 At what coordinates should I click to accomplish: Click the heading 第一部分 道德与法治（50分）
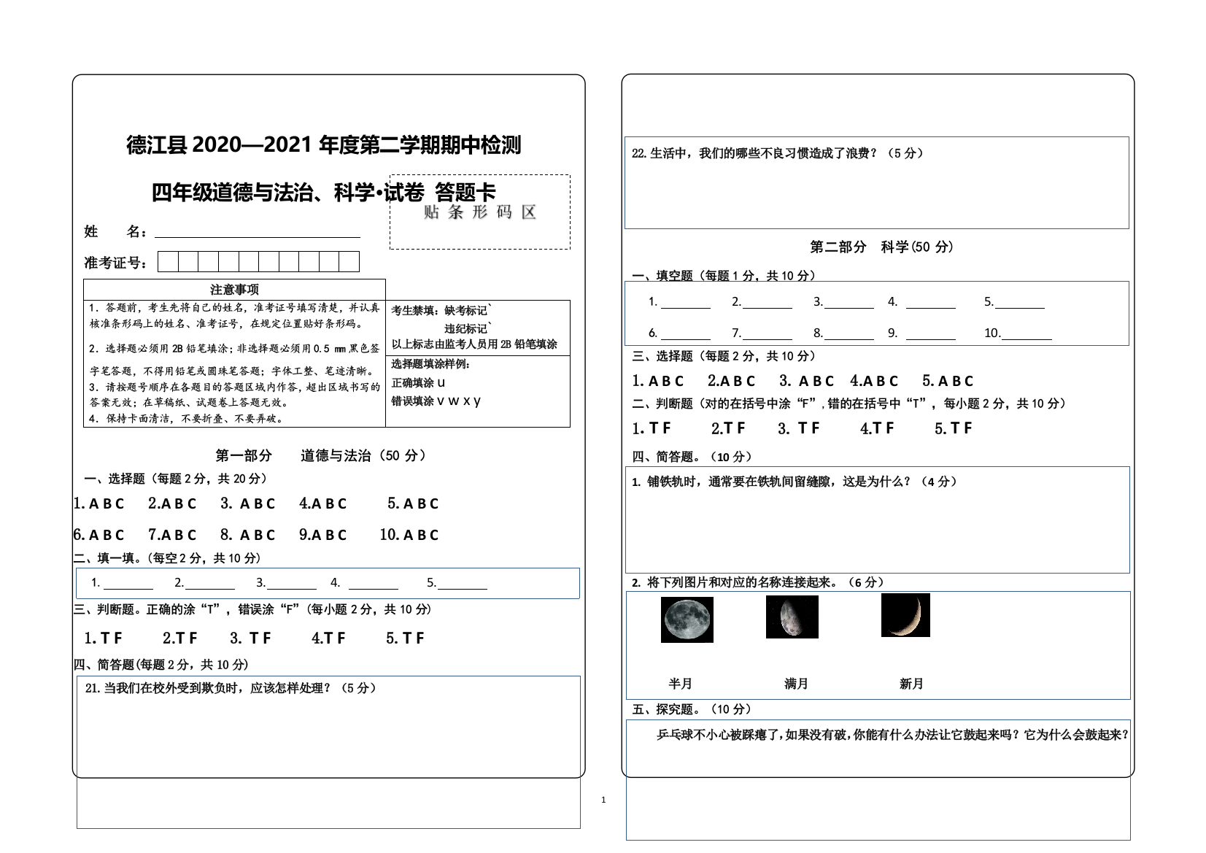[321, 455]
